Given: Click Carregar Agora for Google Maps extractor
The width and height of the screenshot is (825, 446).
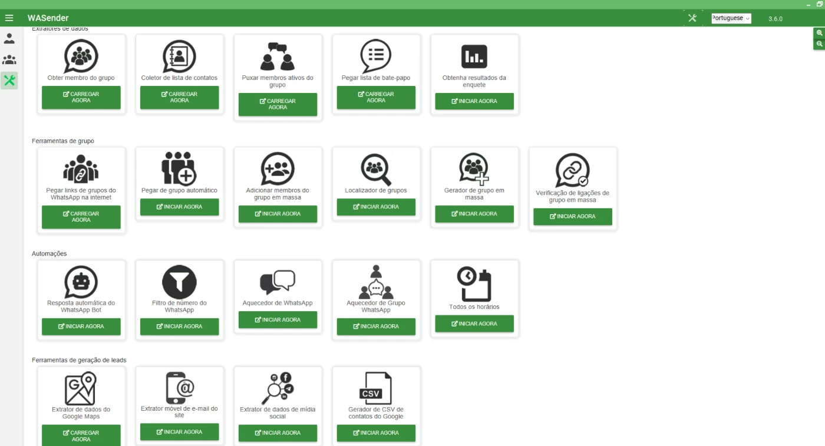Looking at the screenshot, I should 81,435.
